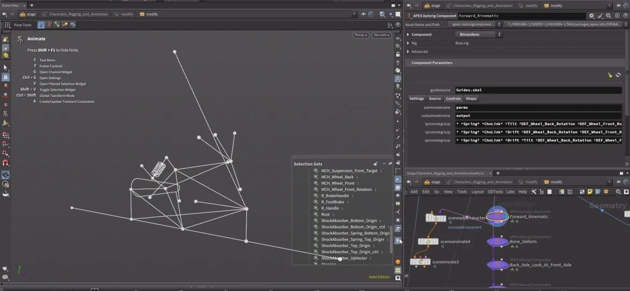This screenshot has width=630, height=291.
Task: Open the Add menu in network editor
Action: pyautogui.click(x=414, y=192)
